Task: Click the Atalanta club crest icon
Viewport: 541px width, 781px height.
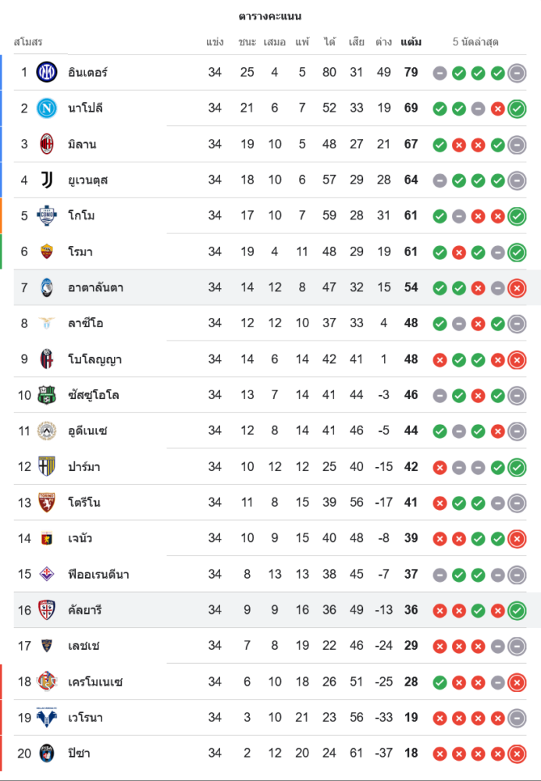Action: 47,287
